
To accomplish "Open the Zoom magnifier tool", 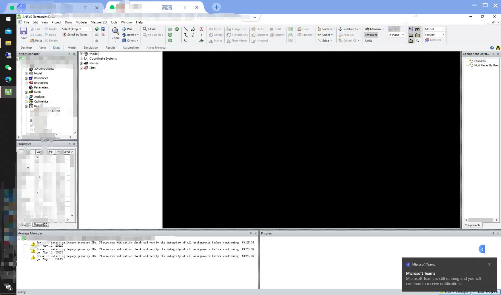I will (115, 31).
